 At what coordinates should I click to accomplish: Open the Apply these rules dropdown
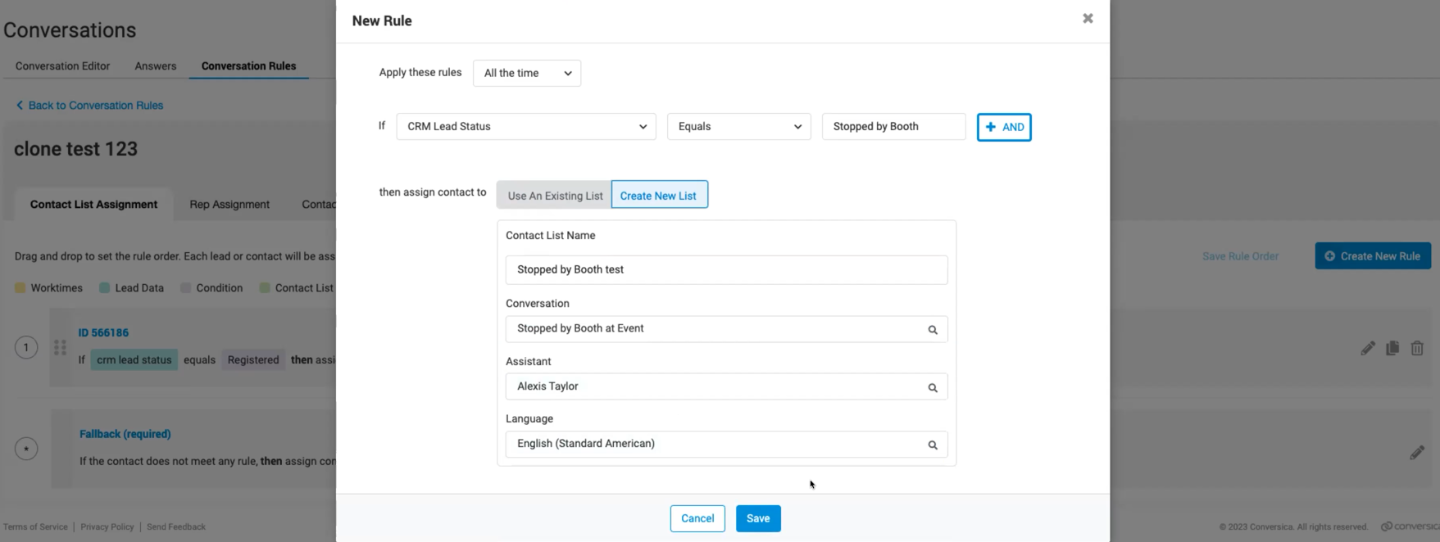(x=527, y=73)
